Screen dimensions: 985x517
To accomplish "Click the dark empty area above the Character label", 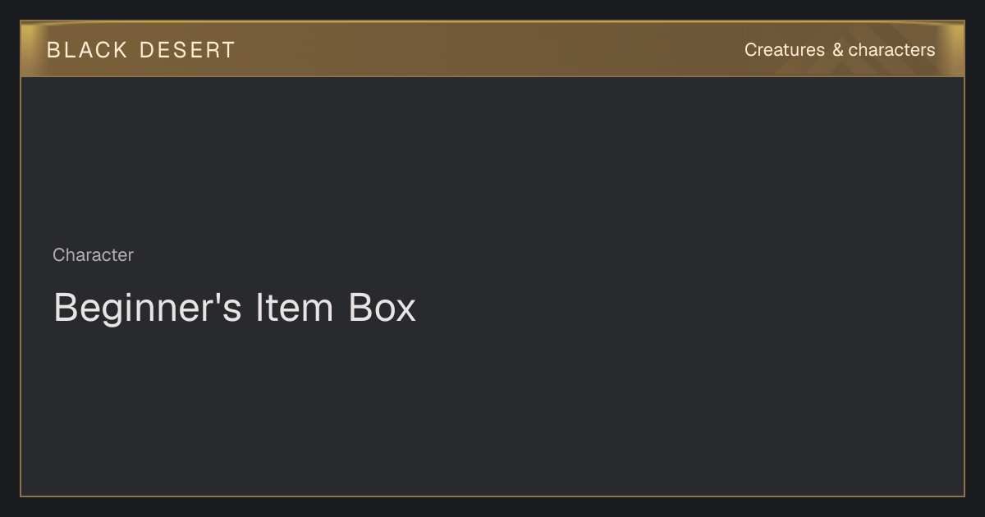I will [x=492, y=160].
